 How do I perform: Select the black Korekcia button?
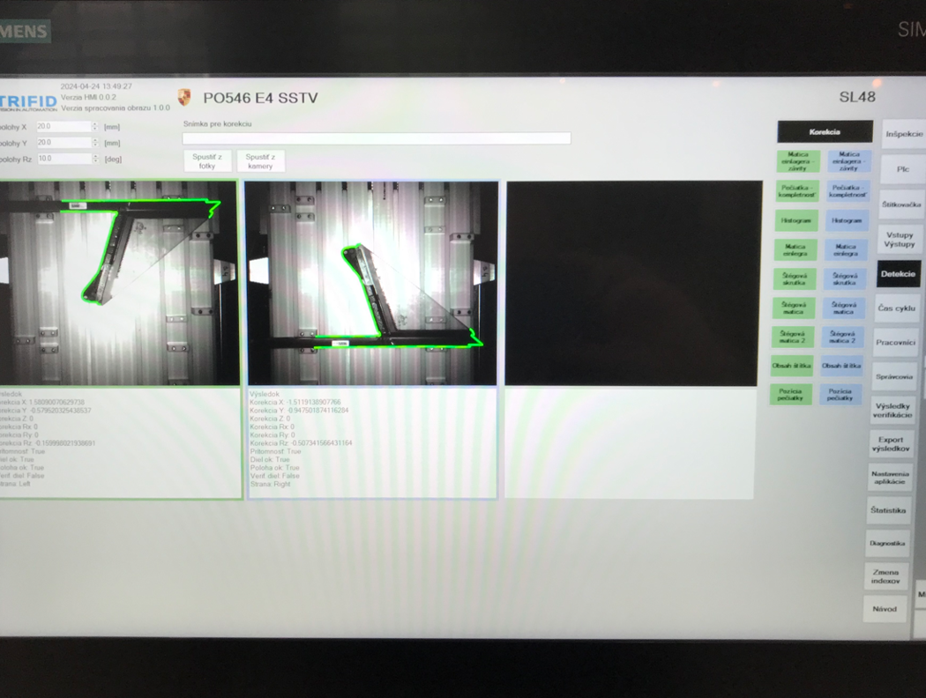[825, 132]
